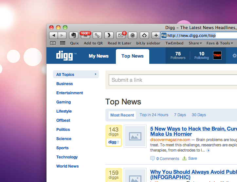Click the chevron arrow toolbar icon
Viewport: 237px width, 182px height.
109,36
